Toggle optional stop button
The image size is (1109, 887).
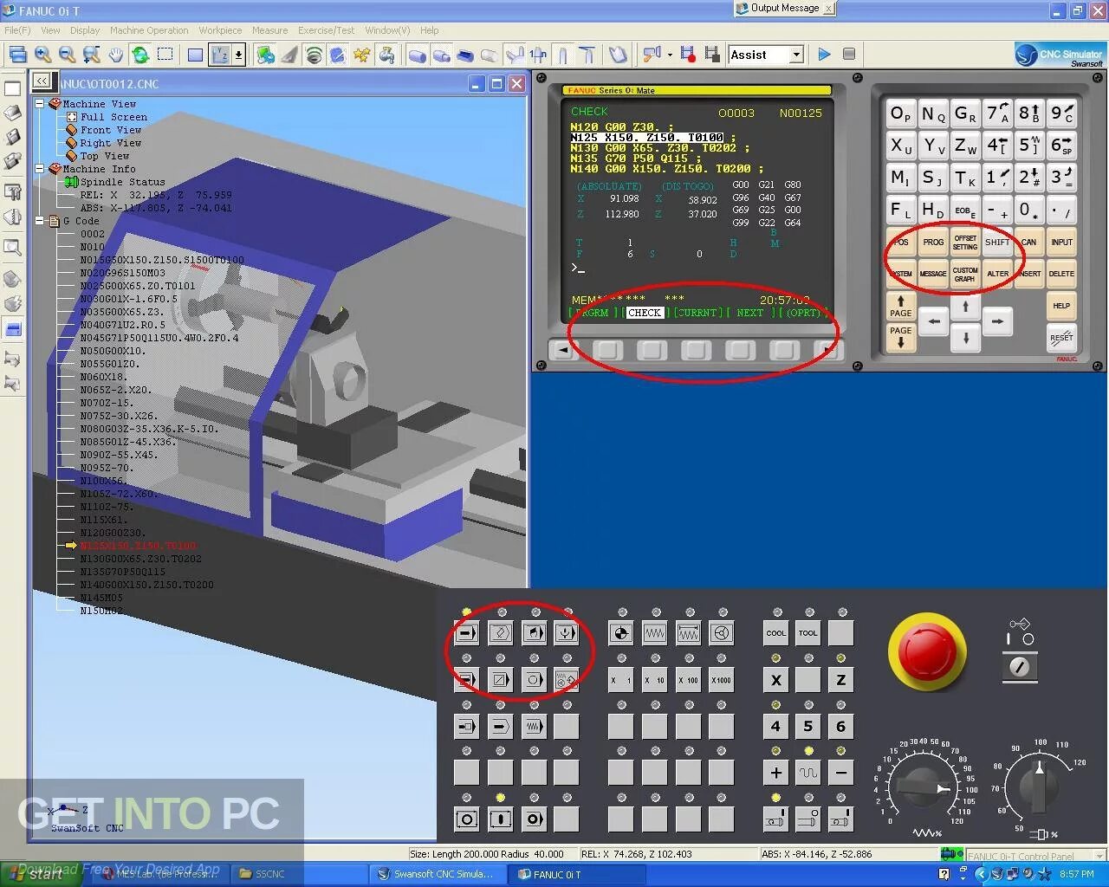[x=534, y=680]
